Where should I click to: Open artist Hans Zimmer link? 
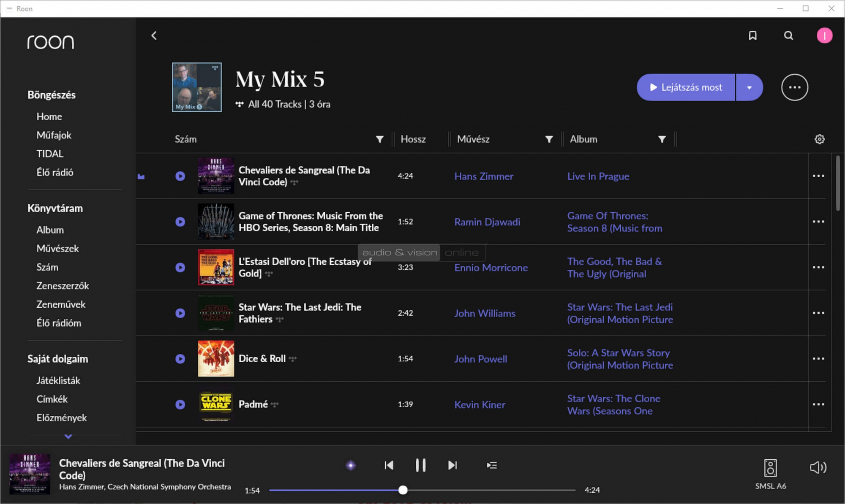click(484, 176)
